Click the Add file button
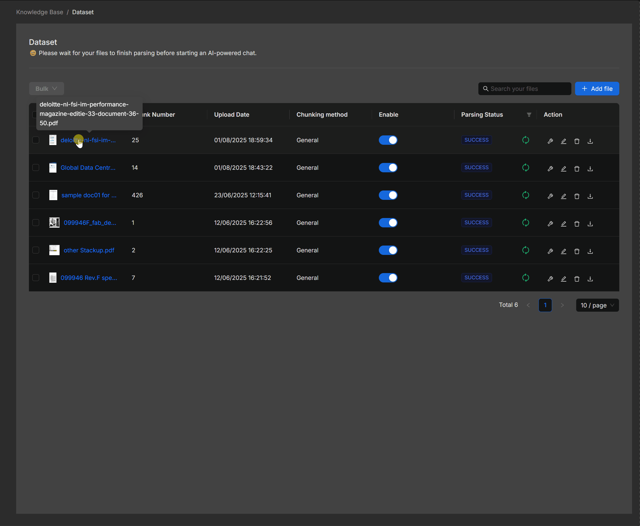 (x=597, y=89)
